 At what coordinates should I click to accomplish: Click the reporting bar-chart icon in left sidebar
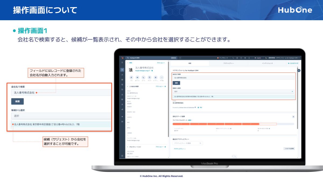point(122,109)
